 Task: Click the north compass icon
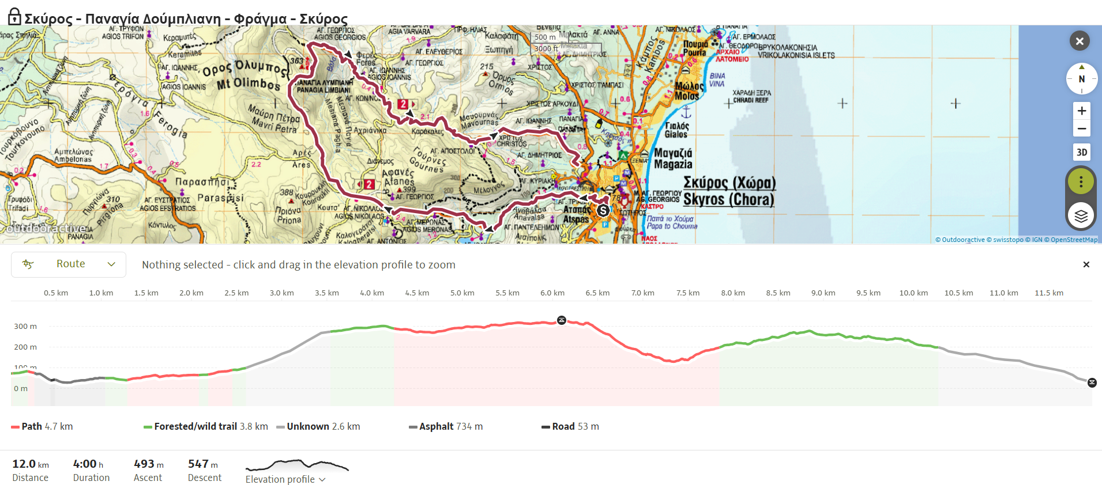[1081, 79]
